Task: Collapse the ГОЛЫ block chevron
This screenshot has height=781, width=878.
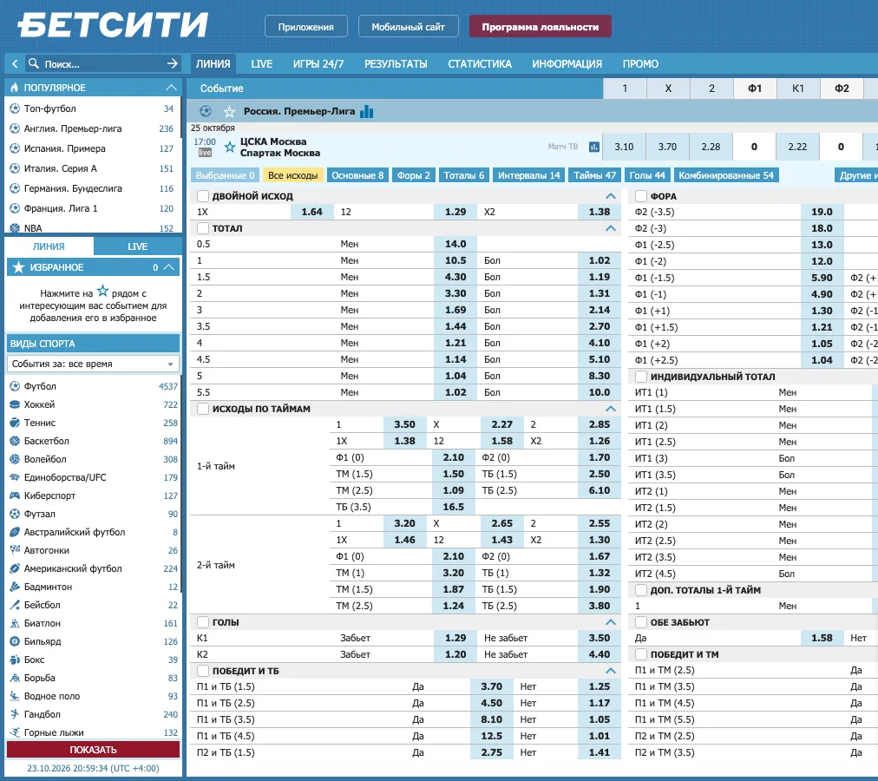Action: point(610,622)
